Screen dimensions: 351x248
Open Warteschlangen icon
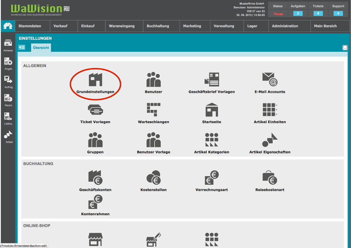pyautogui.click(x=153, y=110)
